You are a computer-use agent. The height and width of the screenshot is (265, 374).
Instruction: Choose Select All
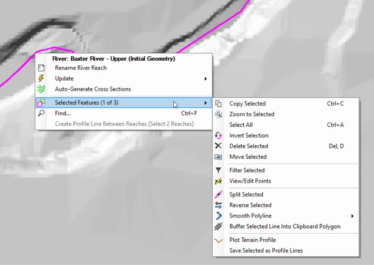tap(286, 125)
